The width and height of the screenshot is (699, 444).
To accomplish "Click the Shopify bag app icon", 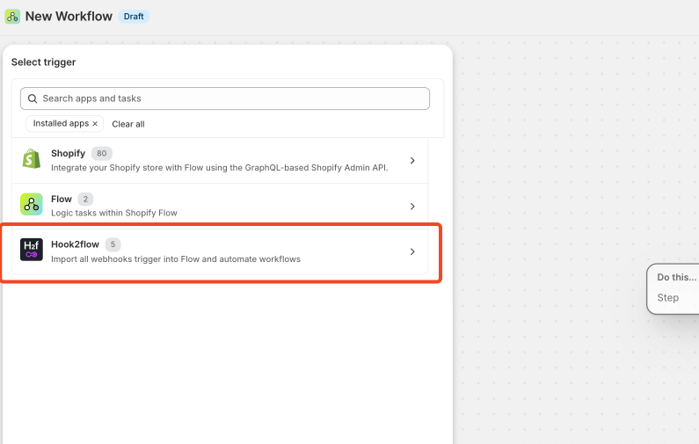I will pos(32,160).
